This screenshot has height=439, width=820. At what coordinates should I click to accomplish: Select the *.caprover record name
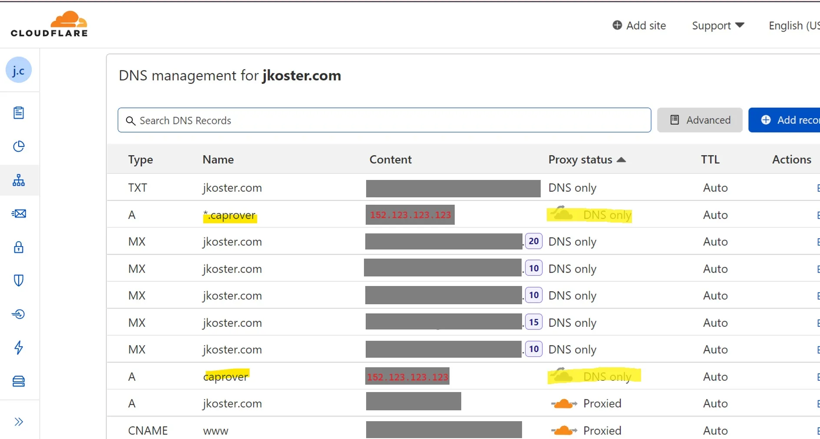(x=230, y=215)
